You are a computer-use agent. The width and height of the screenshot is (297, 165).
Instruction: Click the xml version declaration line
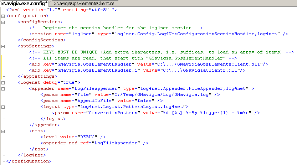click(62, 10)
